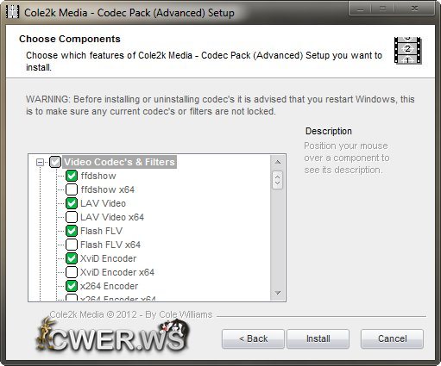The image size is (441, 366).
Task: Select the Flash FLV x64 row label
Action: pos(110,245)
